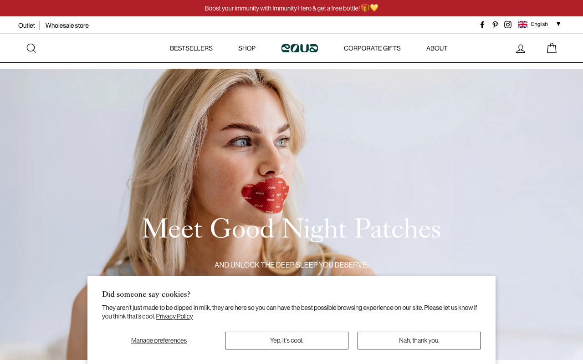Viewport: 583px width, 364px height.
Task: Open the account login icon
Action: pyautogui.click(x=521, y=49)
